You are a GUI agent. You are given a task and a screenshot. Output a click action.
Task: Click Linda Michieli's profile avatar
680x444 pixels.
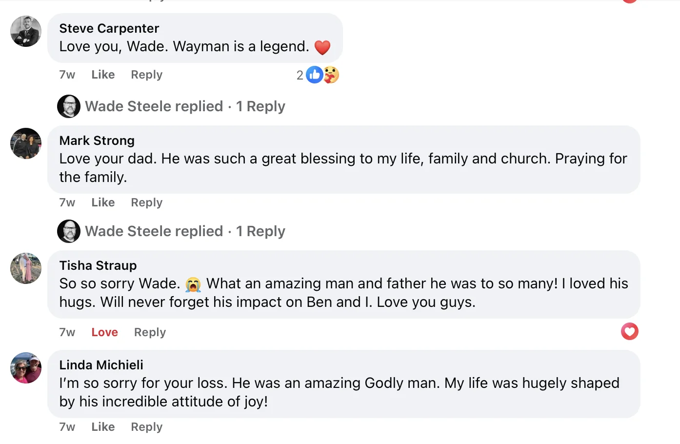(x=26, y=368)
